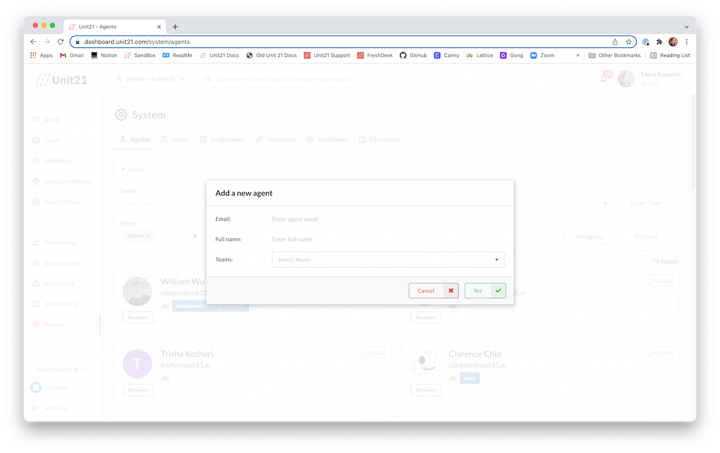Click the entity search field
This screenshot has height=453, width=720.
[x=285, y=78]
